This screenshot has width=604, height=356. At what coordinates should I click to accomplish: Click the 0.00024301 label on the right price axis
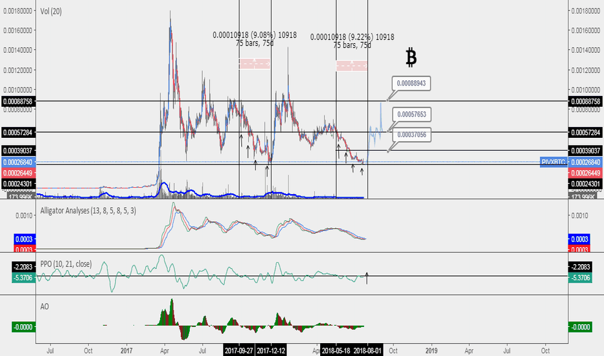(x=585, y=184)
